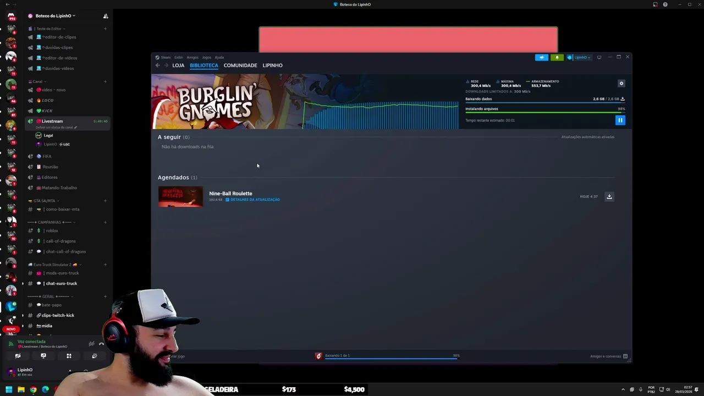Open soundboard icon in Discord voice panel
Screen dimensions: 704x396
pyautogui.click(x=95, y=356)
